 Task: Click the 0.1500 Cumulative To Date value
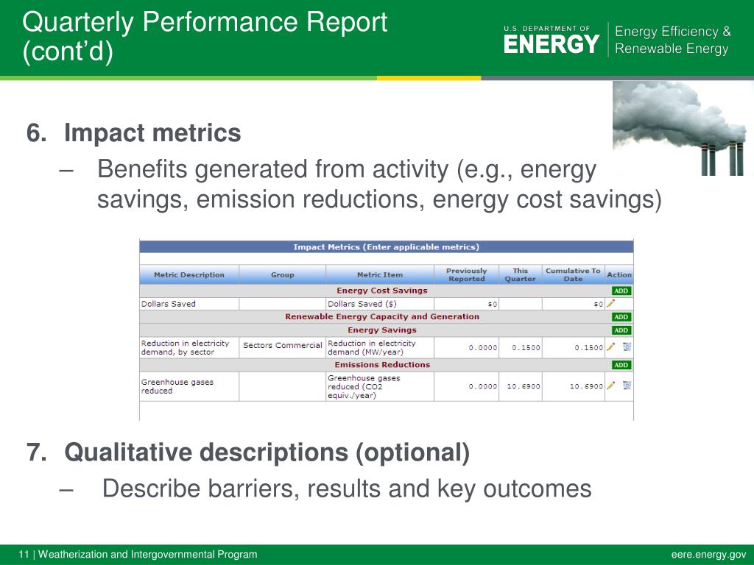click(x=588, y=347)
